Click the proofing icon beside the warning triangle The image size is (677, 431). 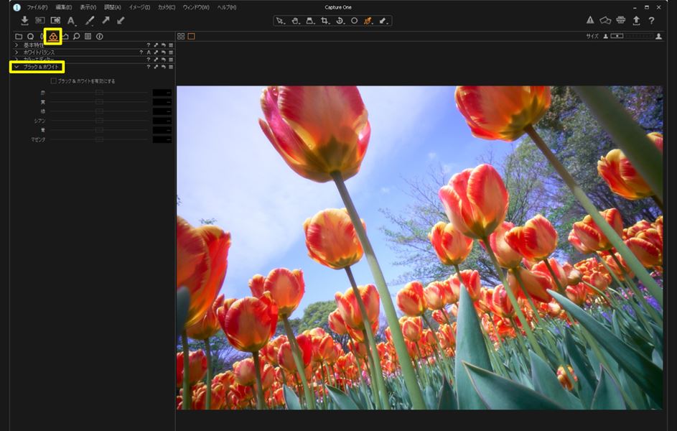click(x=605, y=20)
